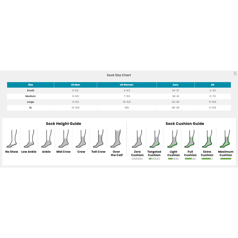This screenshot has width=238, height=238.
Task: Click the Ankle height sock icon
Action: 47,139
